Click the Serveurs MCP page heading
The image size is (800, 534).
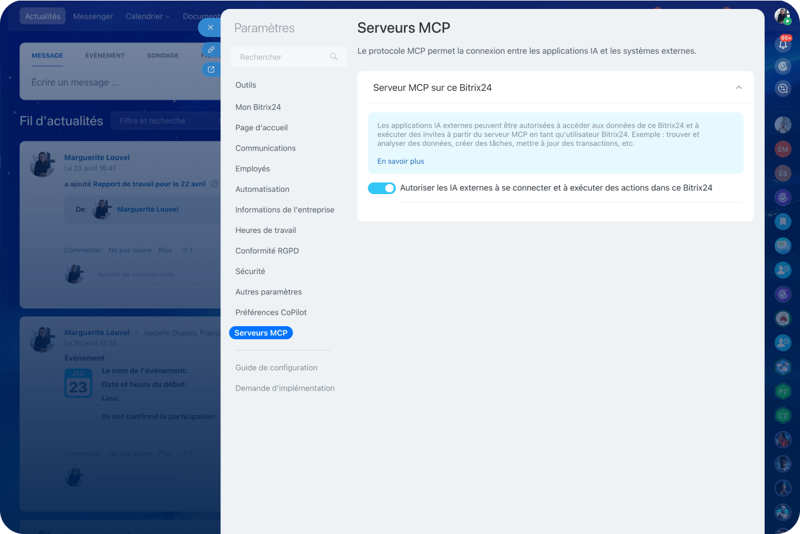coord(404,27)
